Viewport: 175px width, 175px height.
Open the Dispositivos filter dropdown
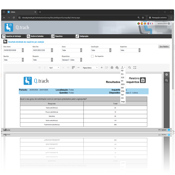pyautogui.click(x=81, y=60)
